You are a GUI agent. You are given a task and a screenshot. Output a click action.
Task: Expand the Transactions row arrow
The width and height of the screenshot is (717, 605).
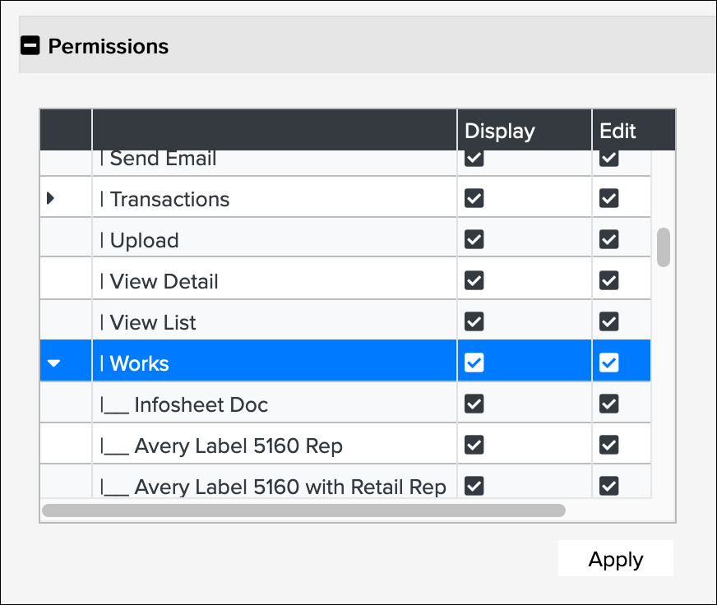point(51,198)
